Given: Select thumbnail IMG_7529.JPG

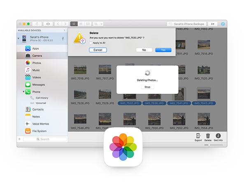Looking at the screenshot, I should [105, 94].
